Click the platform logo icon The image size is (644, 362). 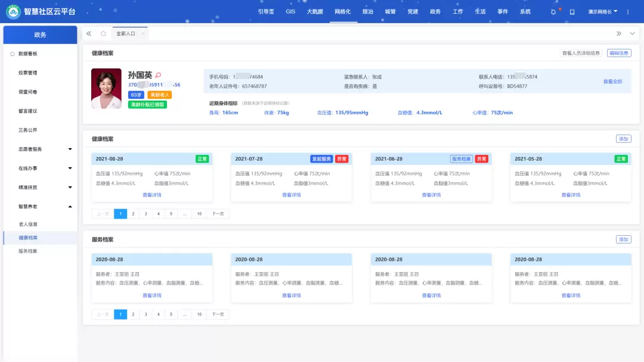tap(13, 11)
